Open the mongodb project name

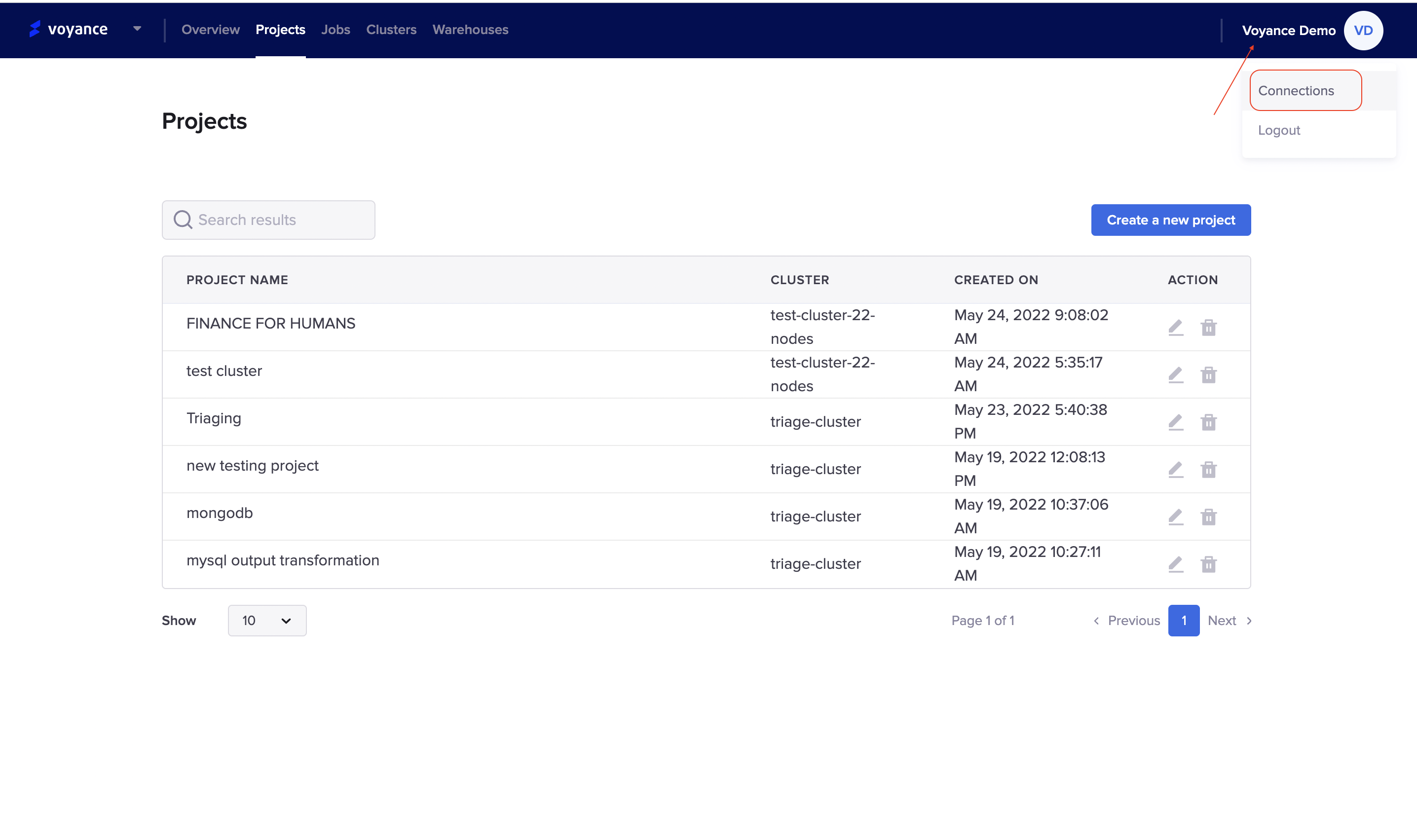point(220,513)
